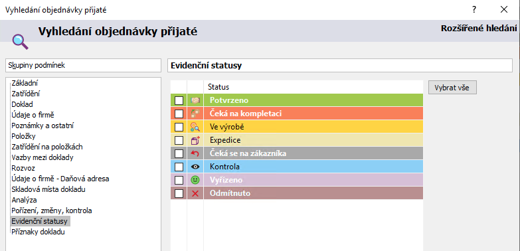Click the Ve výrobě status icon
This screenshot has width=520, height=251.
[x=195, y=127]
